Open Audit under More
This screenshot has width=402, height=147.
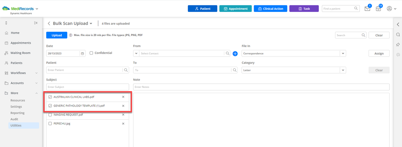[14, 119]
